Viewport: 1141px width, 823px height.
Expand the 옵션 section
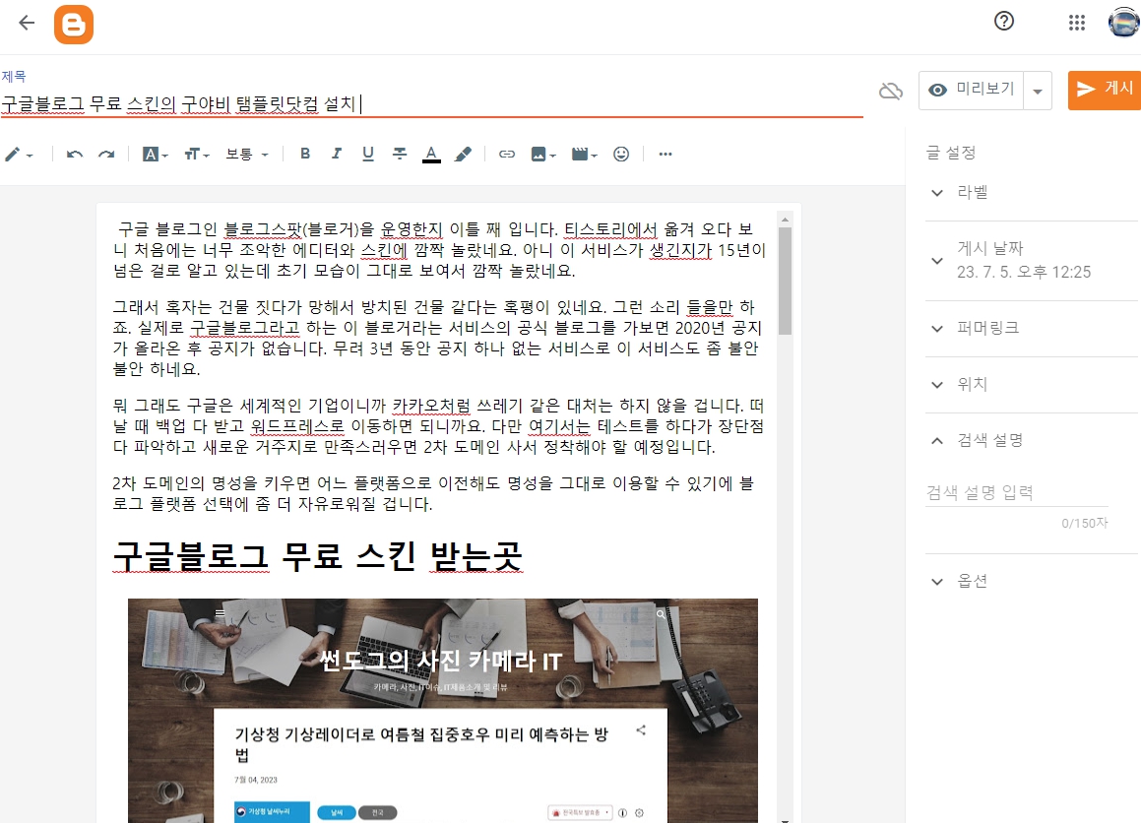(x=1031, y=582)
